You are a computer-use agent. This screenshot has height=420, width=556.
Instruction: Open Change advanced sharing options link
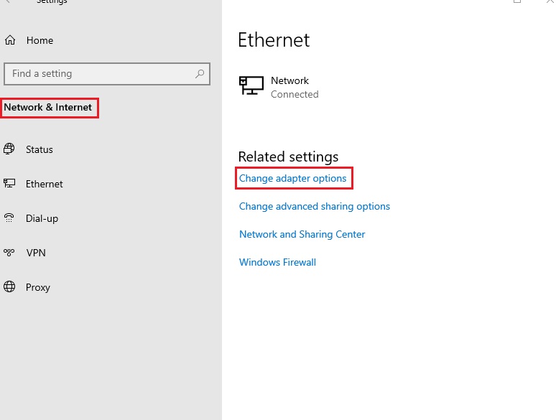coord(315,206)
